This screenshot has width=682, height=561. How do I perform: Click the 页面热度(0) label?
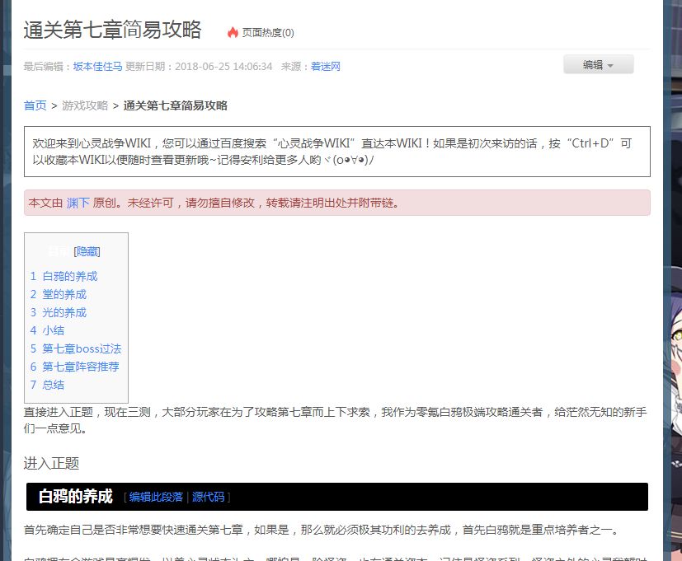(x=268, y=33)
